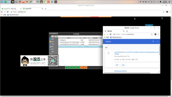Sort file list by modified date column
The height and width of the screenshot is (97, 172).
click(x=95, y=38)
